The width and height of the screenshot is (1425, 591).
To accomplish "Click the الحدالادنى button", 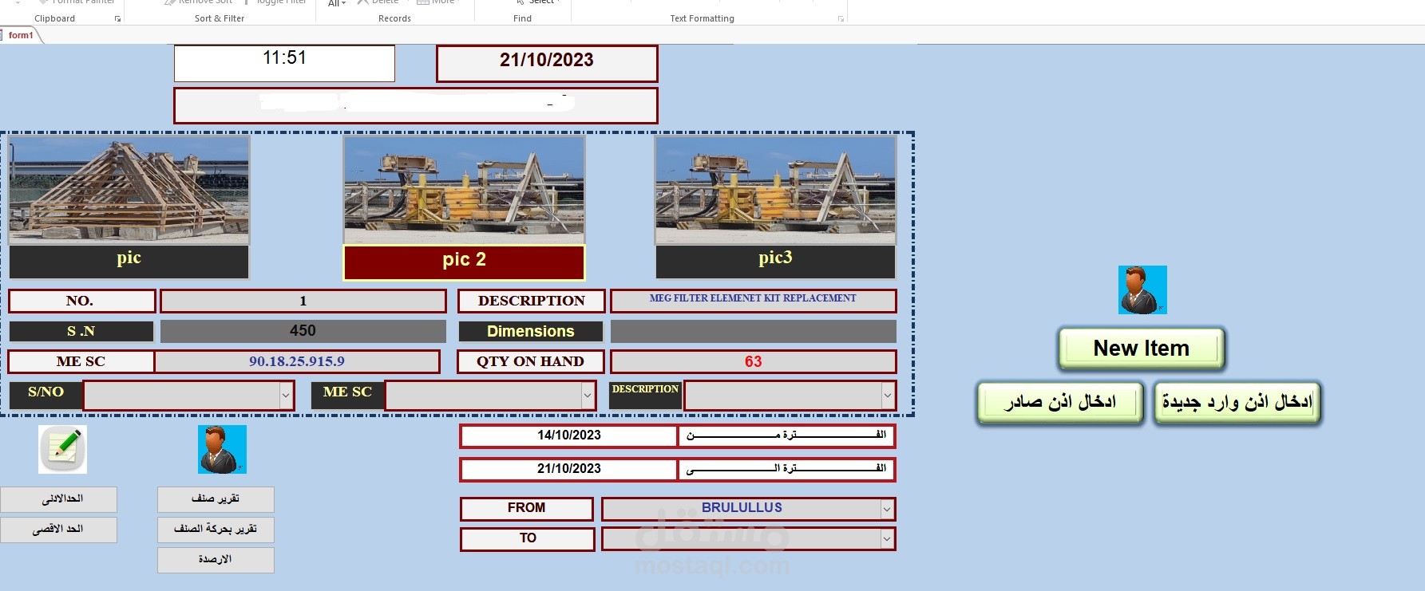I will [x=59, y=499].
